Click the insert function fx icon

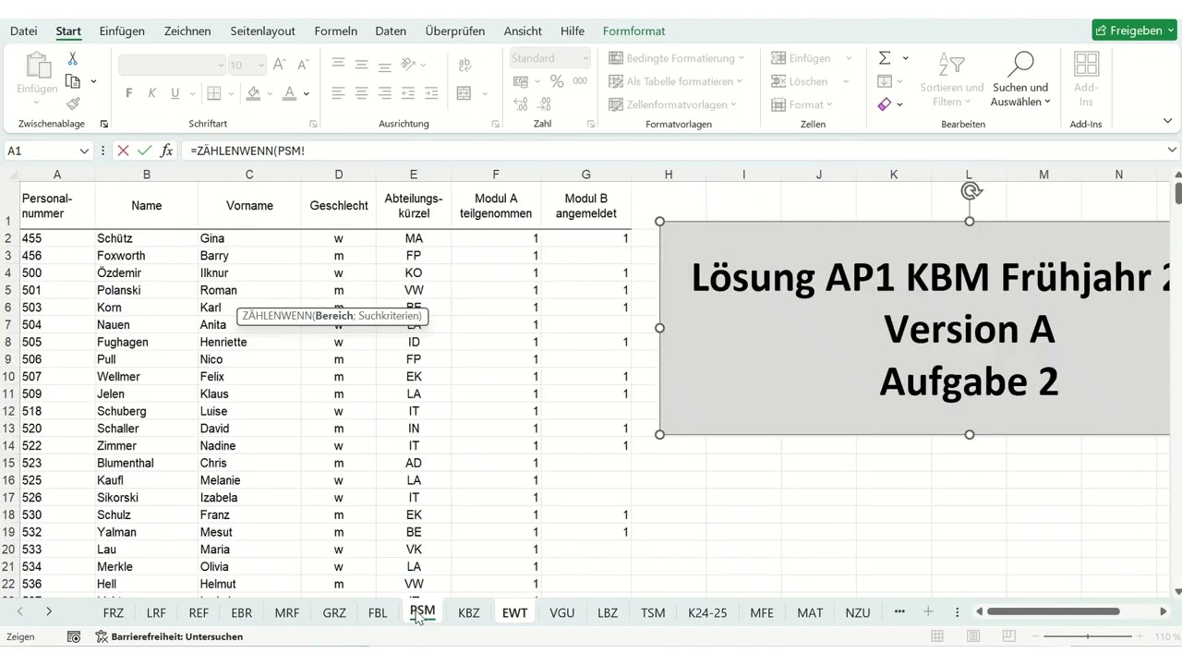tap(166, 151)
